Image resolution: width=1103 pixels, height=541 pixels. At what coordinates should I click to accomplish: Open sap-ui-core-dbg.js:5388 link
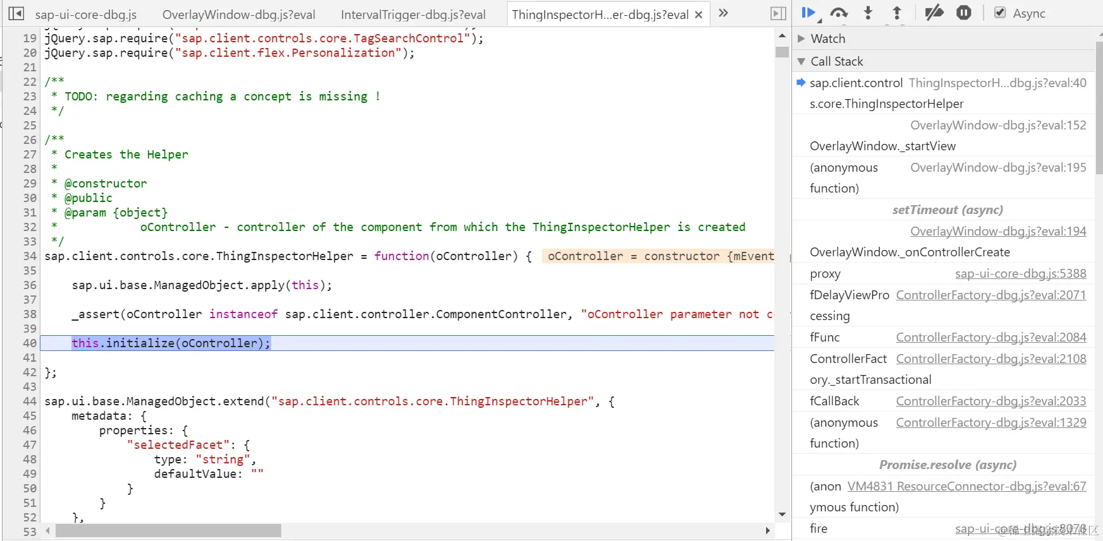tap(1021, 273)
